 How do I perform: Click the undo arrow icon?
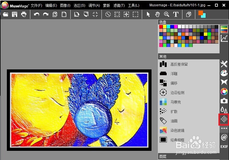pyautogui.click(x=37, y=14)
